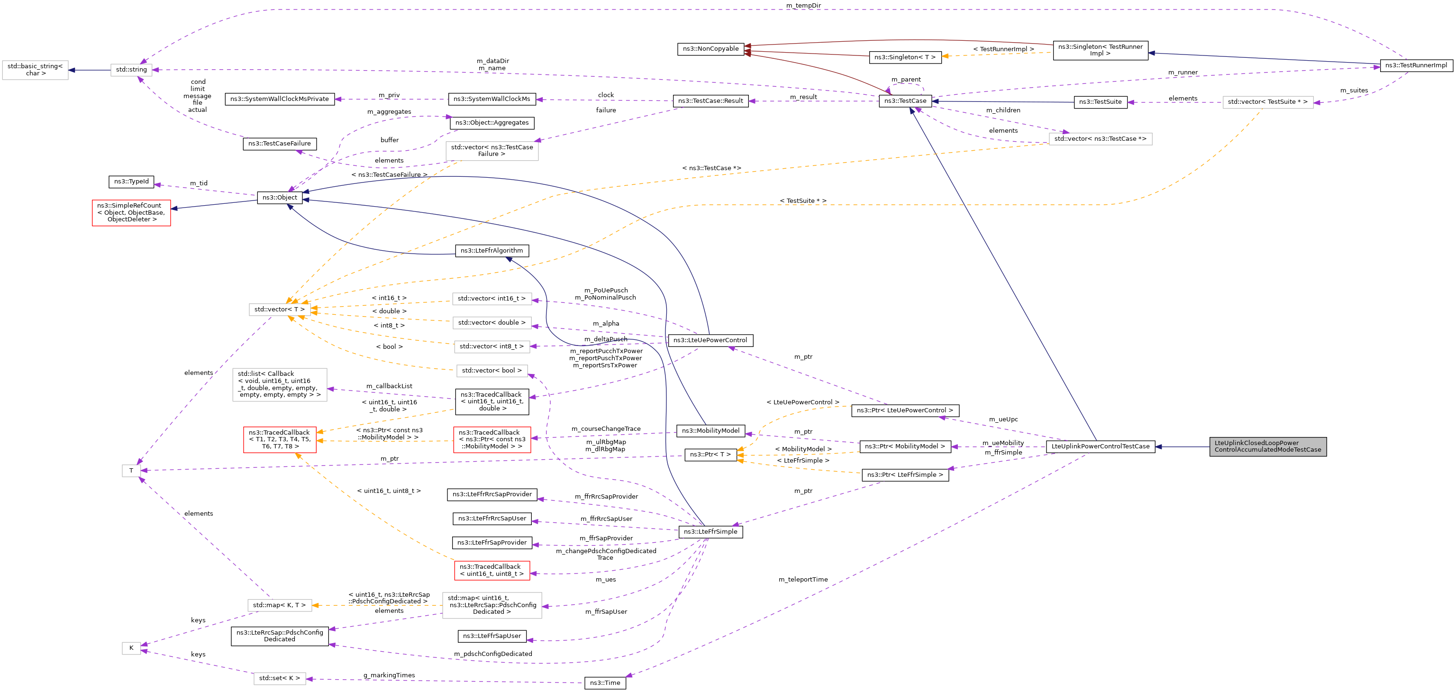
Task: Click ns3::Ptr< LteFfrSimple > node
Action: (x=904, y=475)
